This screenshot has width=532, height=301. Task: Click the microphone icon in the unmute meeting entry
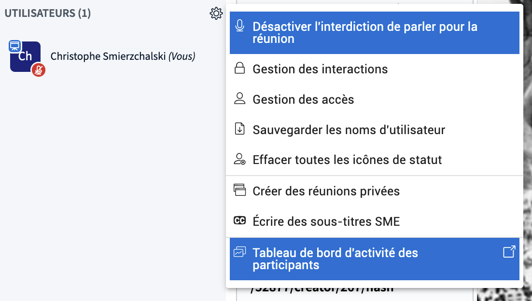click(239, 26)
